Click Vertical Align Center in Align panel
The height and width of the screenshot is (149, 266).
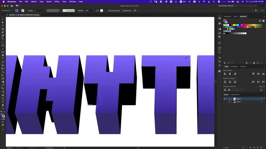point(259,74)
